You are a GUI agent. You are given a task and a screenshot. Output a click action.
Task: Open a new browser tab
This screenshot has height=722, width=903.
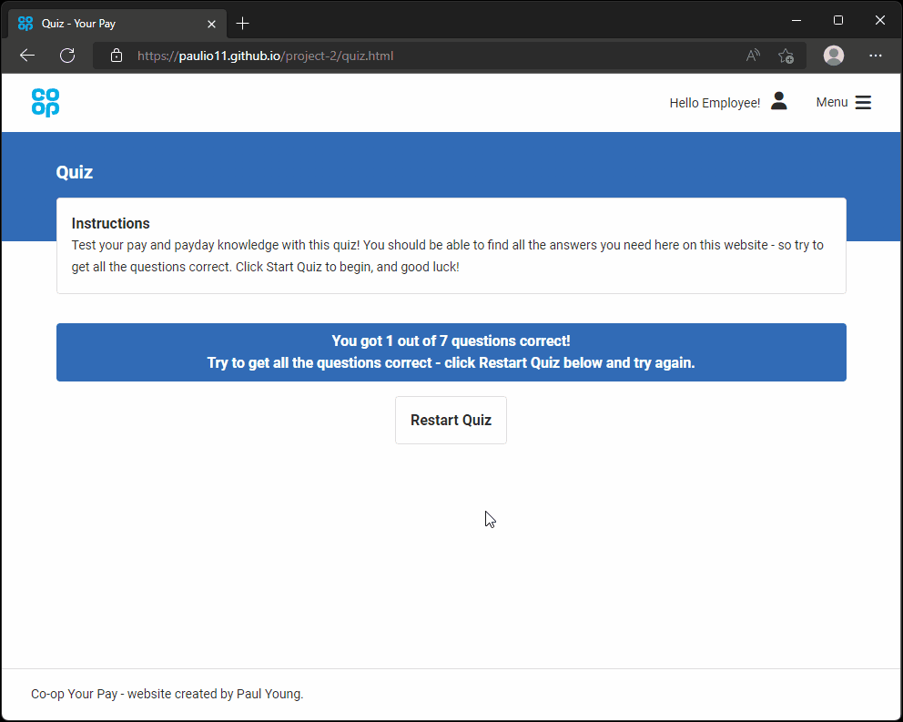[242, 23]
